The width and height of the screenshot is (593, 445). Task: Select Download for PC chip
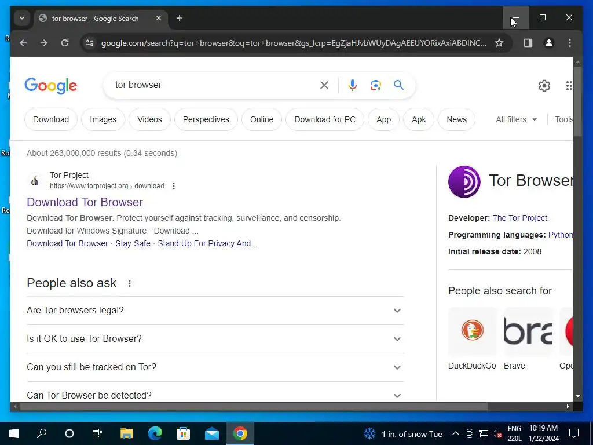(325, 119)
